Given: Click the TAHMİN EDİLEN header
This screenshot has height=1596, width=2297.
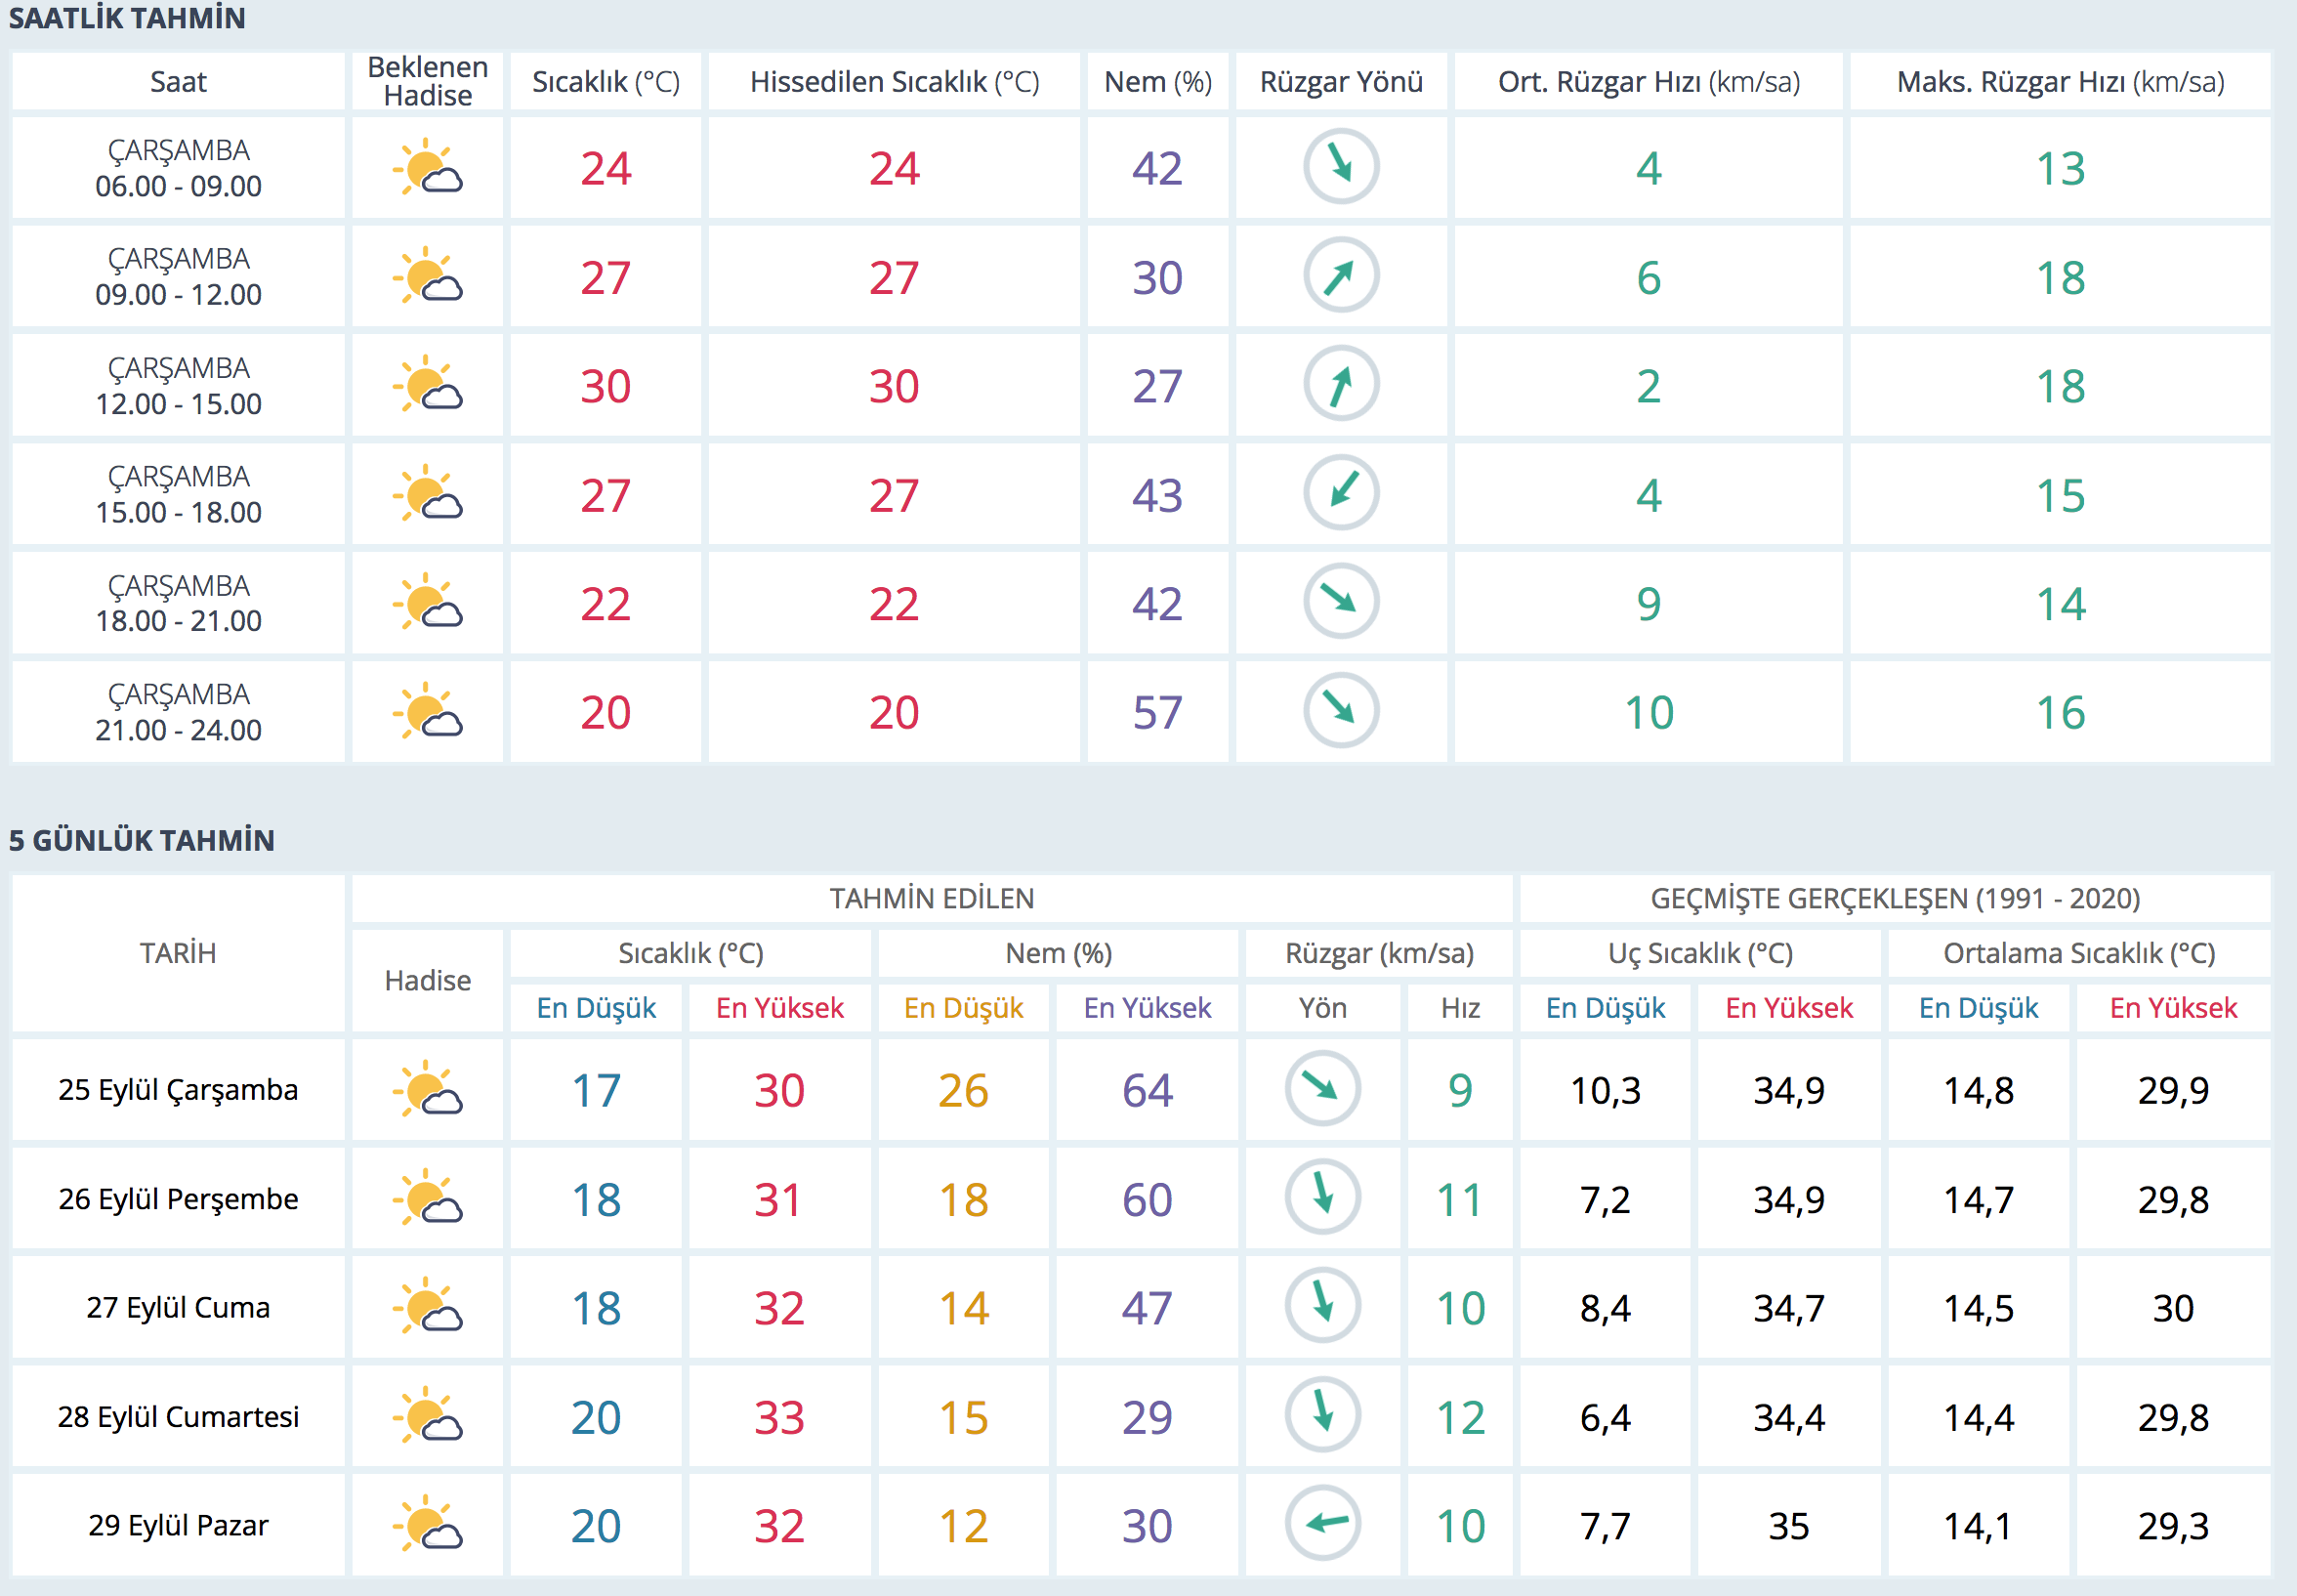Looking at the screenshot, I should (931, 898).
